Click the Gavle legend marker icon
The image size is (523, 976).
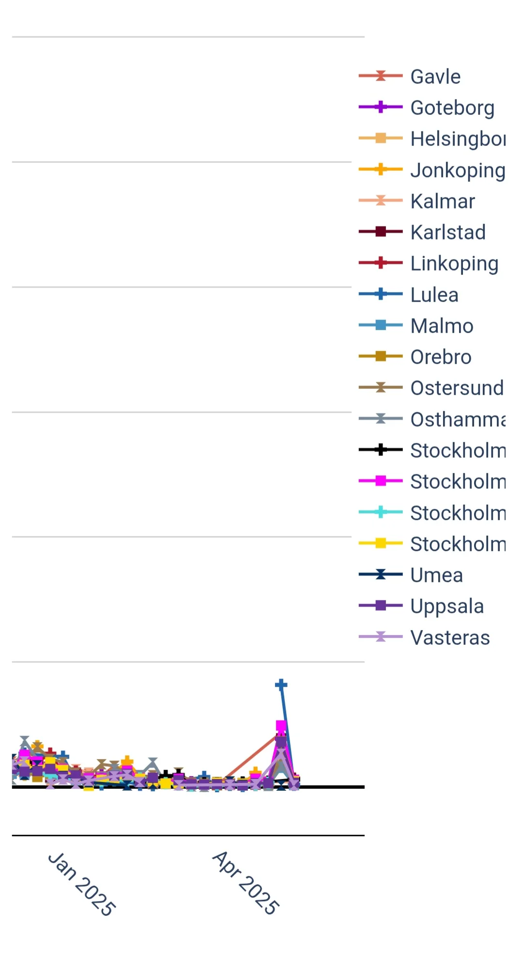pos(381,76)
